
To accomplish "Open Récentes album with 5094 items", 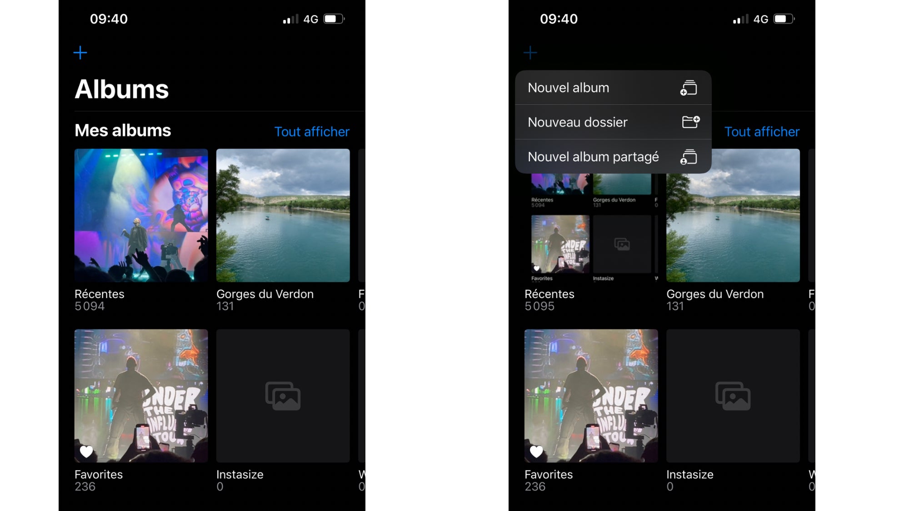I will [x=141, y=215].
